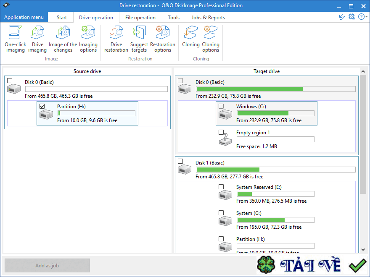Image resolution: width=370 pixels, height=277 pixels.
Task: Click 'From 465.8 GB, 277.7 GB is free' text
Action: point(230,177)
